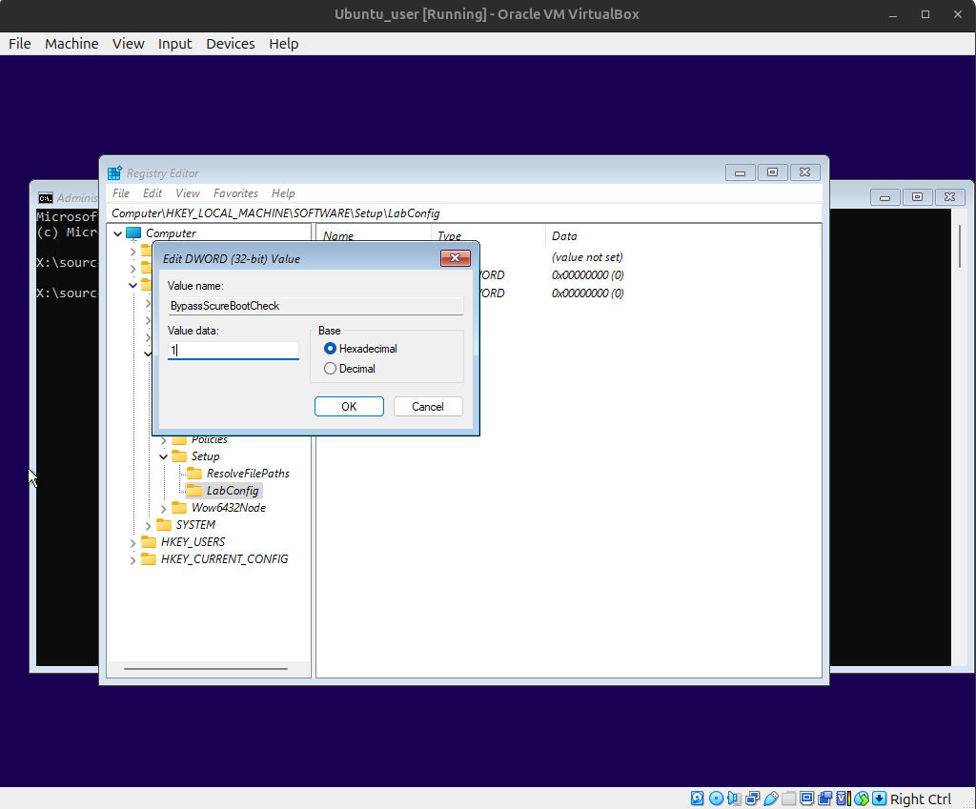This screenshot has width=976, height=809.
Task: Expand the SYSTEM key chevron
Action: (x=148, y=526)
